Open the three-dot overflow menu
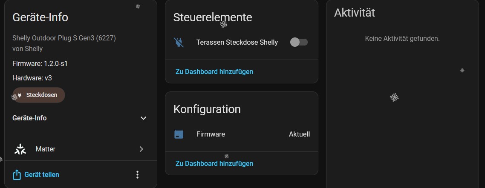The image size is (485, 188). click(137, 175)
